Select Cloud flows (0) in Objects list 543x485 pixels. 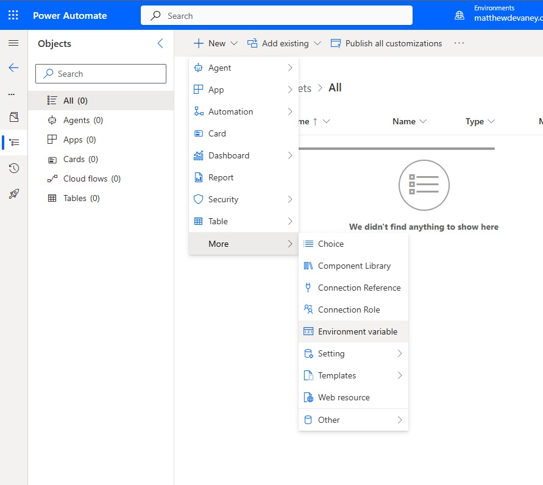(101, 179)
